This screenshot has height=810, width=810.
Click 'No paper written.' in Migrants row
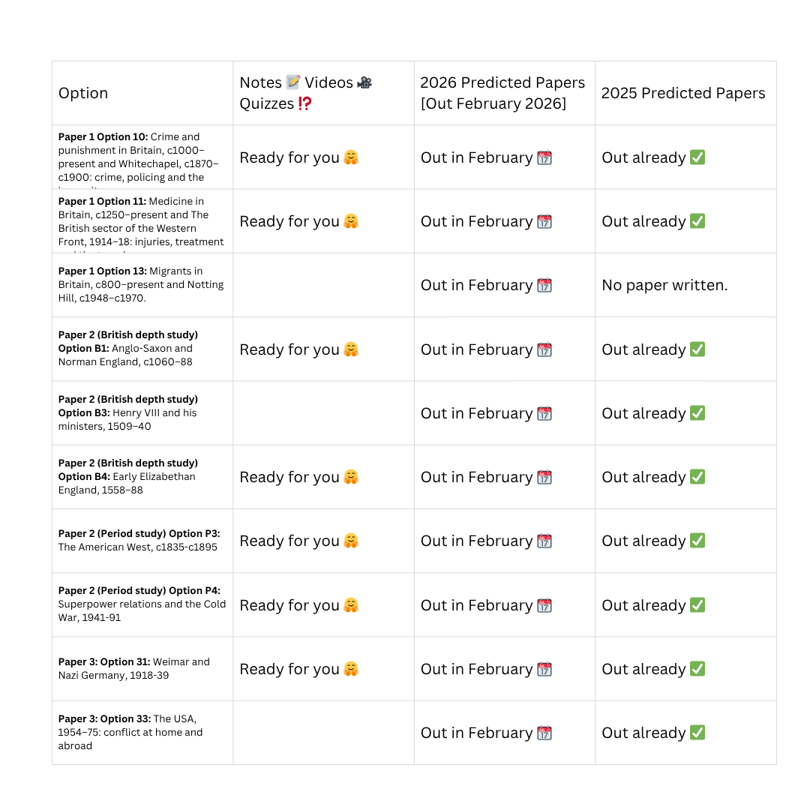(x=664, y=285)
